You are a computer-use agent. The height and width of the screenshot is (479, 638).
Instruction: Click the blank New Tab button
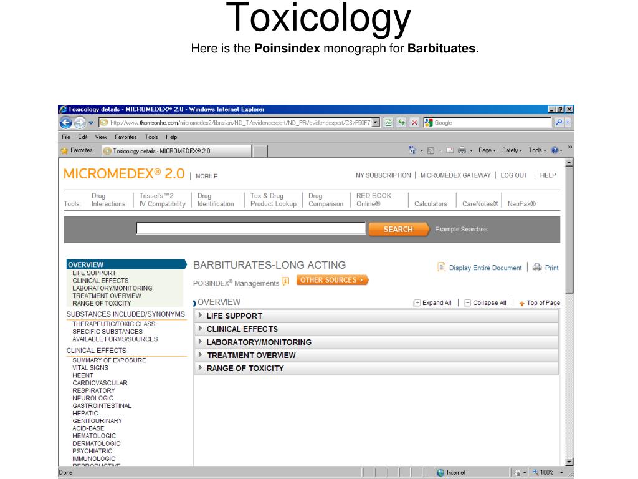(x=260, y=151)
